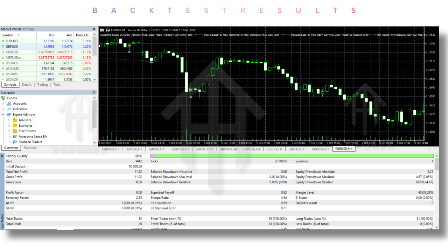Expand the Advisors folder
The image size is (448, 252).
pos(9,120)
